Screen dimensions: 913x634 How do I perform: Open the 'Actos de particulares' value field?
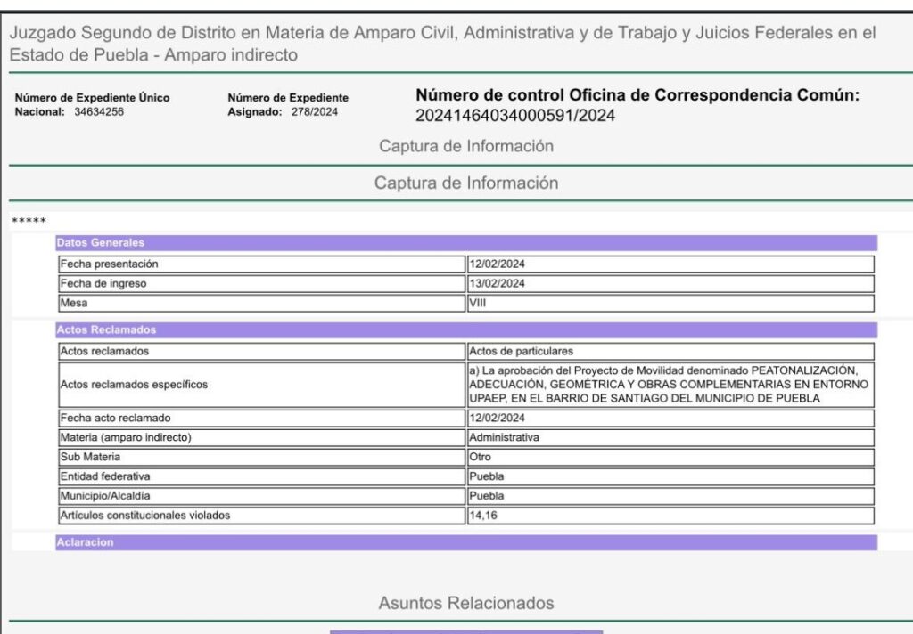670,351
